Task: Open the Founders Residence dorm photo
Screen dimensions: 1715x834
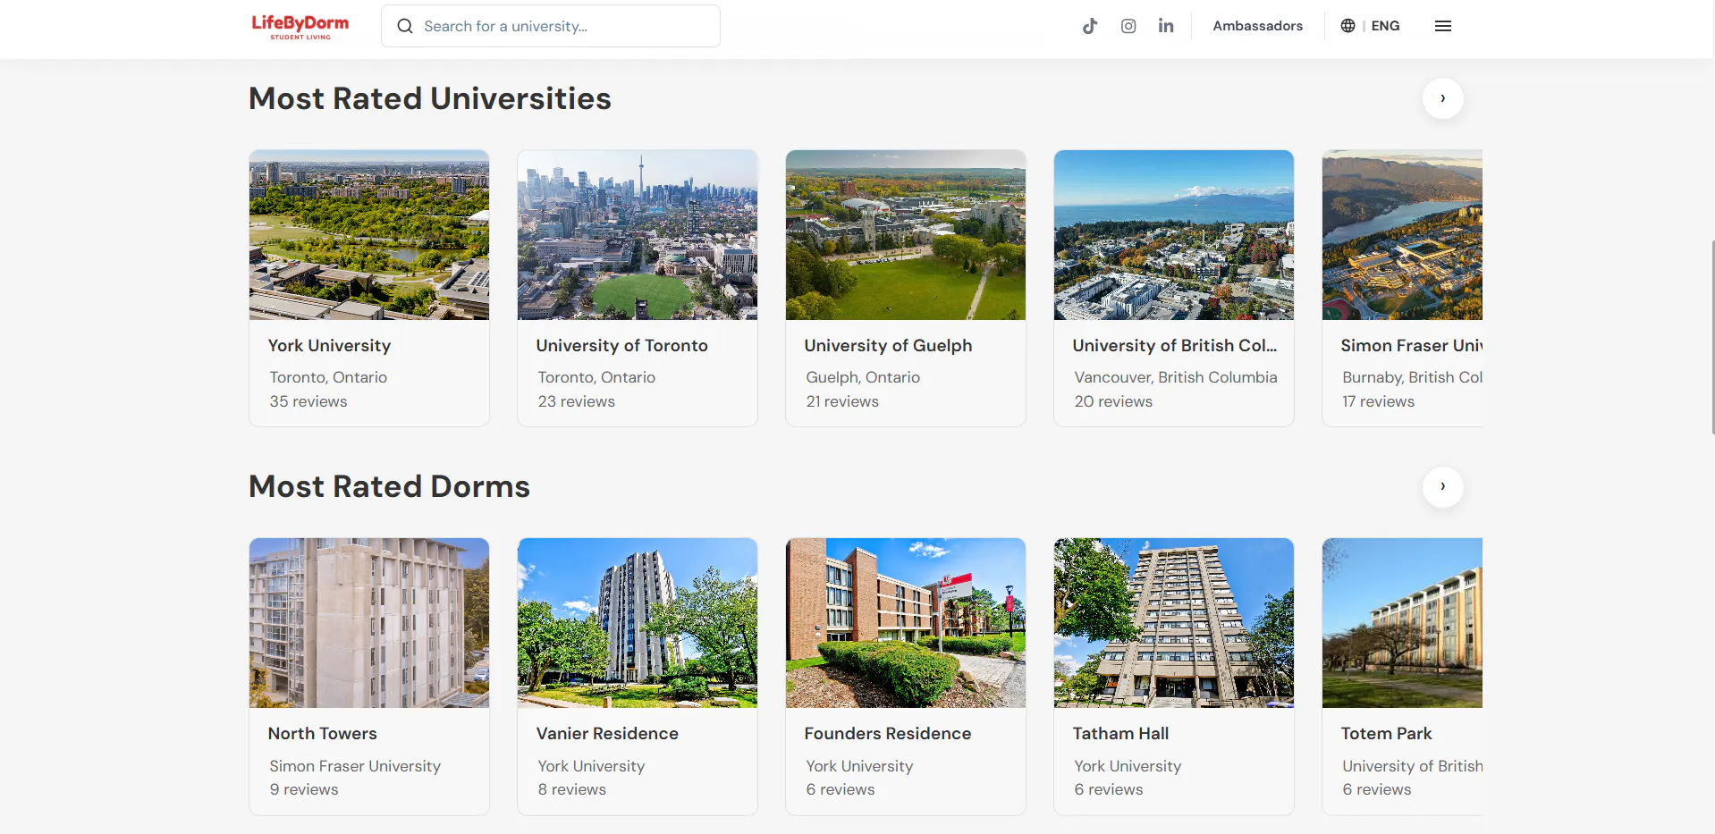Action: [x=906, y=623]
